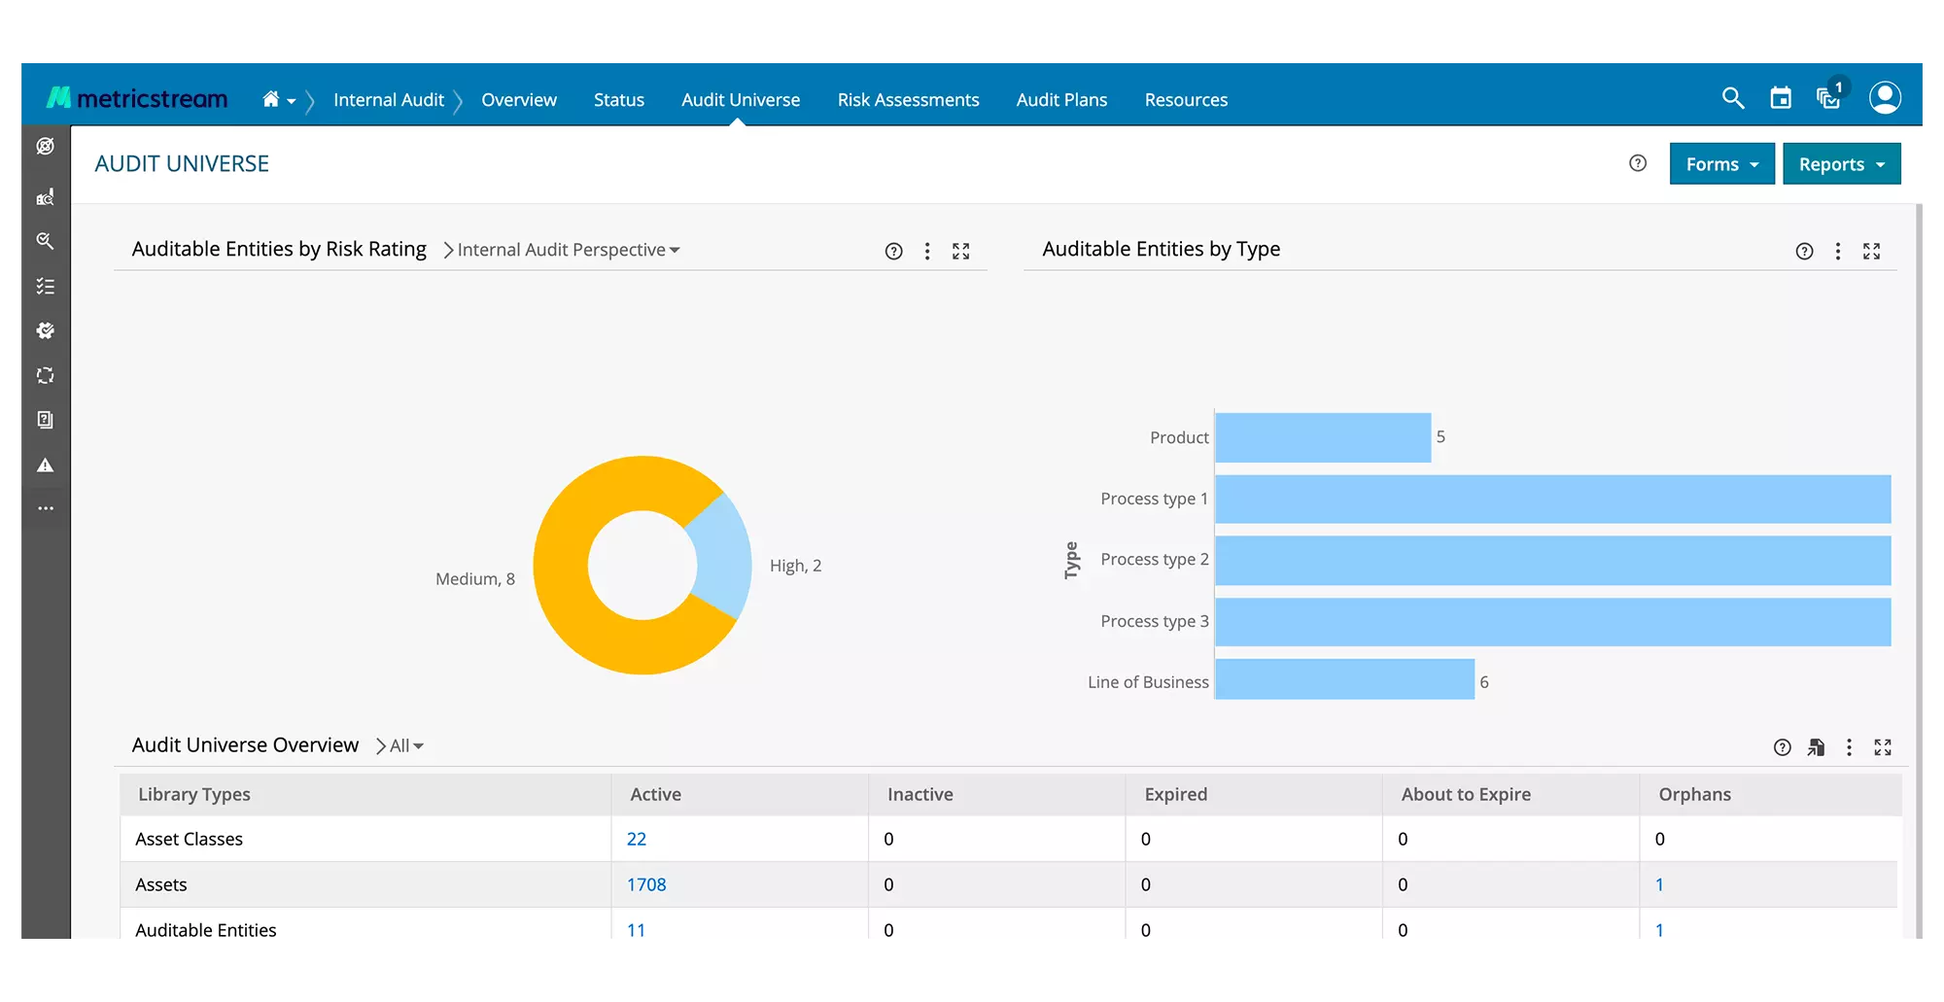Open the calendar icon in header
Screen dimensions: 1944x1002
tap(1781, 98)
